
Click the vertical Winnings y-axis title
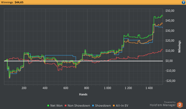pos(179,47)
